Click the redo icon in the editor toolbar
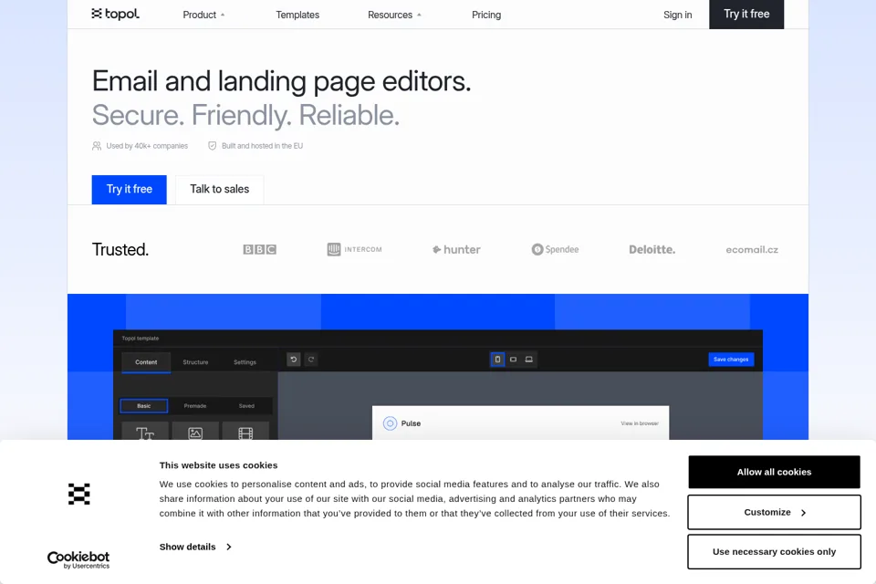The image size is (876, 584). [x=311, y=360]
